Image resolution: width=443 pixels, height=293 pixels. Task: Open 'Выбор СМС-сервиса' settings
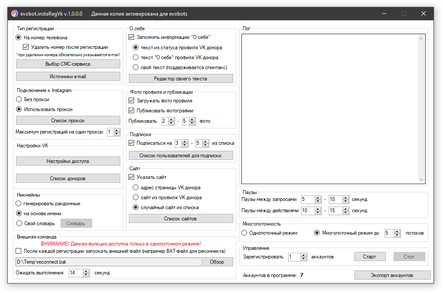(68, 64)
